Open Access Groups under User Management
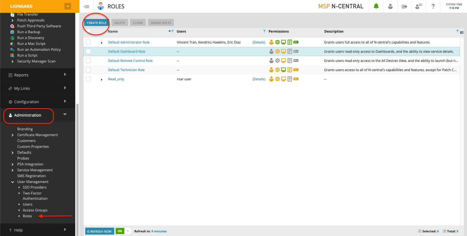Viewport: 467px width, 236px height. click(35, 210)
